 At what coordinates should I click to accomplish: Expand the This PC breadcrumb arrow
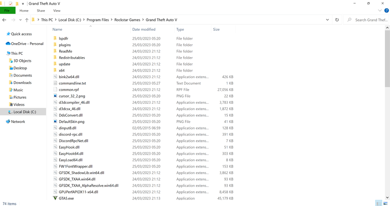point(56,20)
